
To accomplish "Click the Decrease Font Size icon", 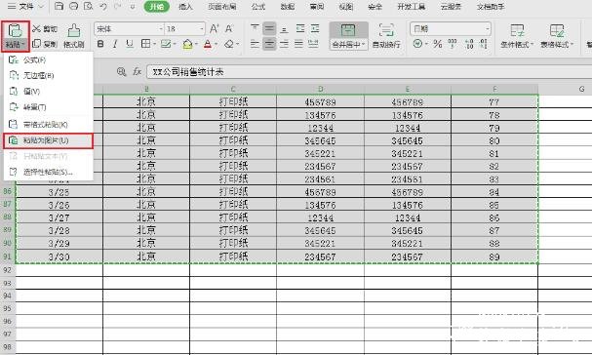I will (229, 28).
